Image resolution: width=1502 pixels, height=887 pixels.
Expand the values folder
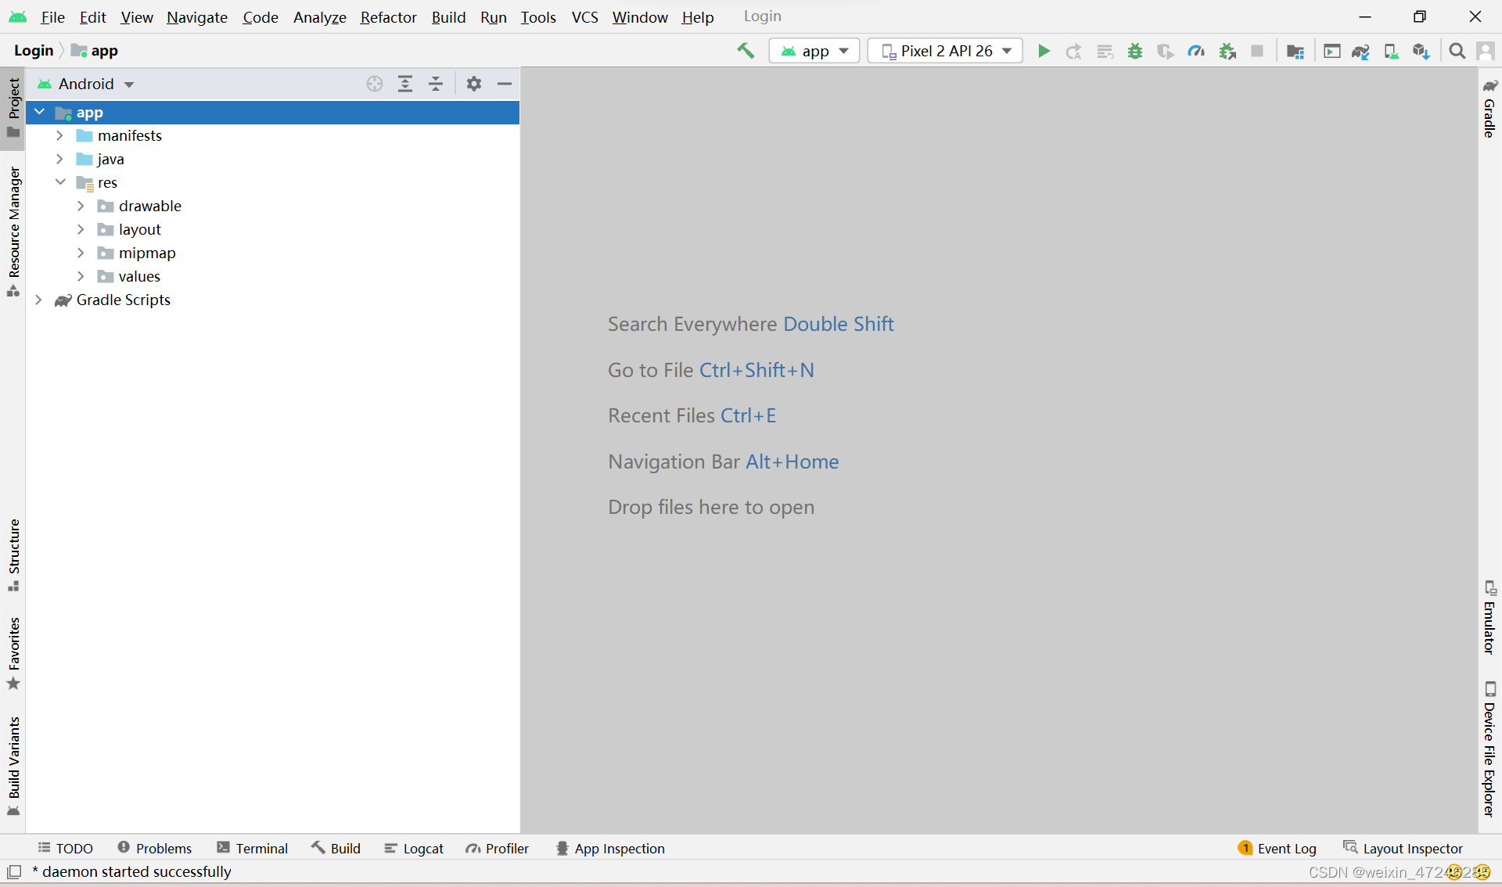[81, 276]
